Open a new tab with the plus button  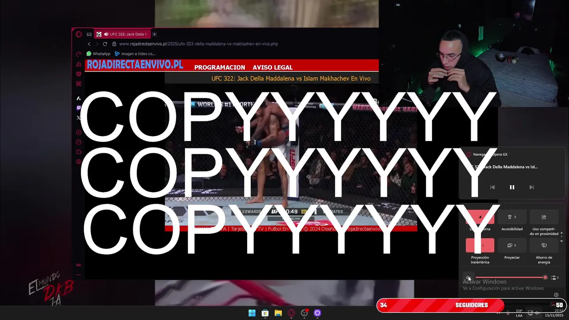pyautogui.click(x=155, y=34)
